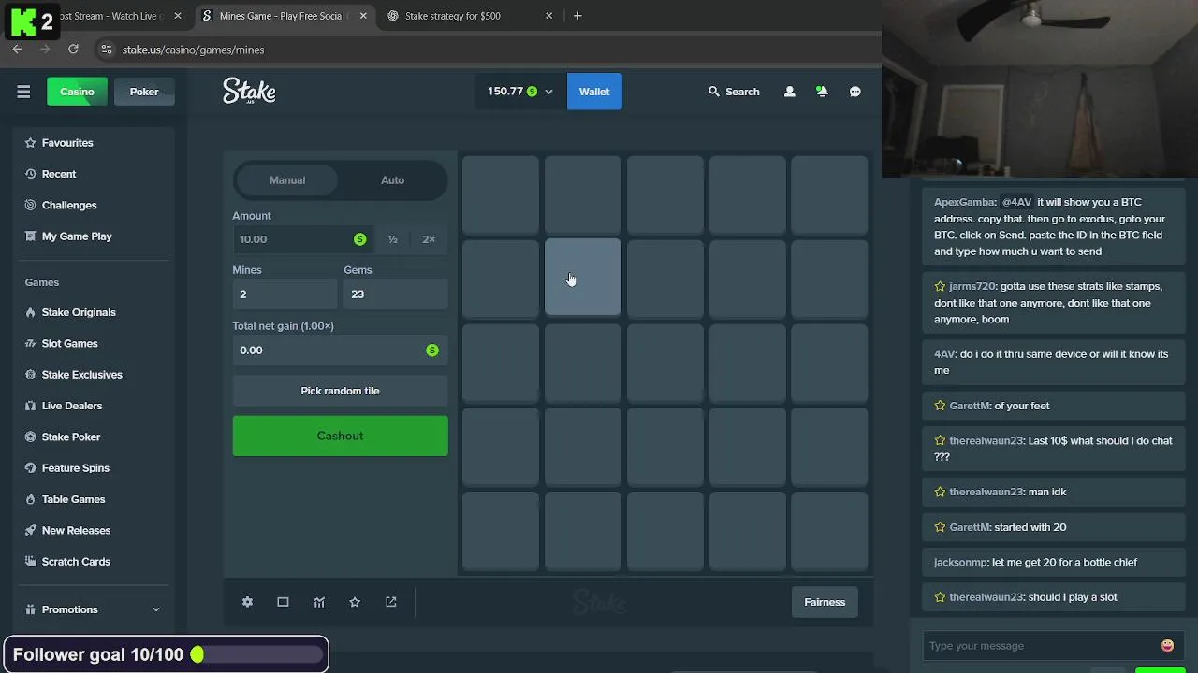This screenshot has height=673, width=1198.
Task: Switch to the Casino tab
Action: tap(77, 92)
